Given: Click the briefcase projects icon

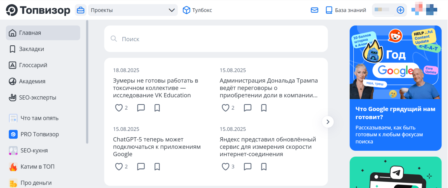Looking at the screenshot, I should coord(81,10).
